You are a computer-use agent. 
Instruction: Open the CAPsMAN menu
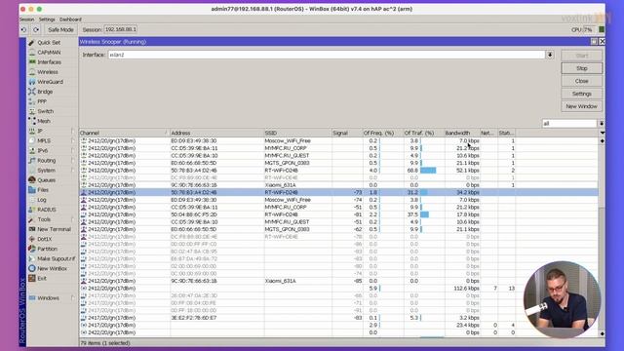pyautogui.click(x=49, y=52)
